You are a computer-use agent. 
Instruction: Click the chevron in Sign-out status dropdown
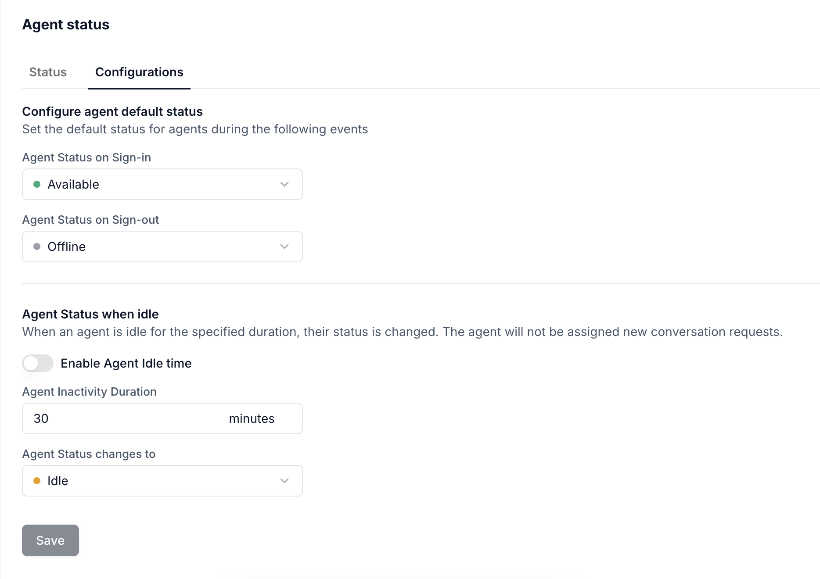coord(284,247)
